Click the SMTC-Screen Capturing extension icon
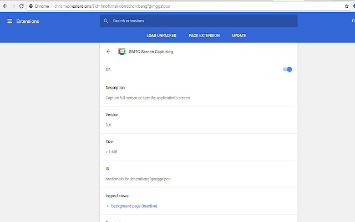 (122, 52)
